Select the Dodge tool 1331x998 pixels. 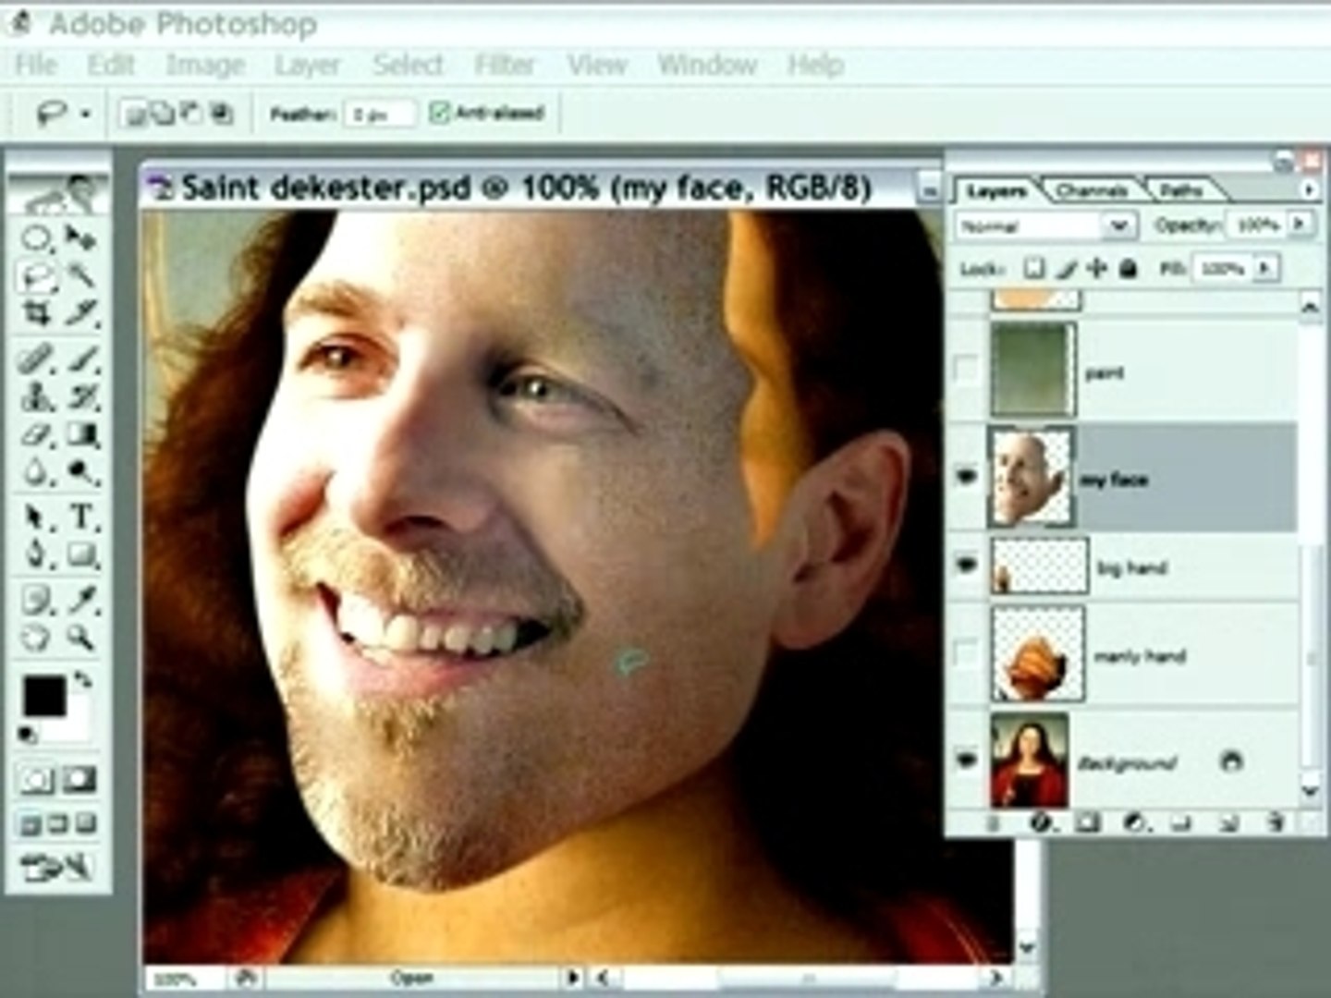82,473
